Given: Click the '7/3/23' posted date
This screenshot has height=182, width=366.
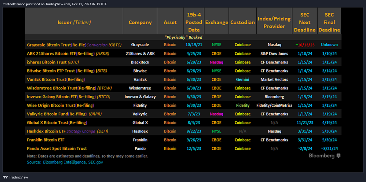Looking at the screenshot, I should [x=194, y=114].
